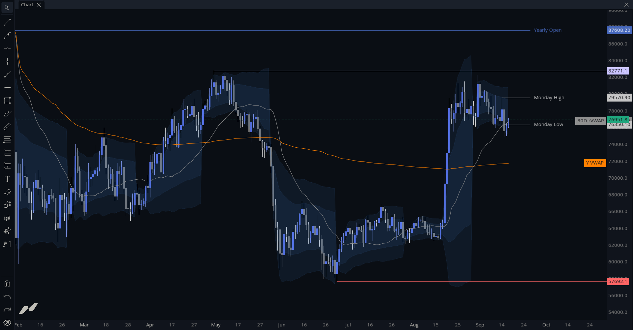
Task: Click the red 57692.1 price tag
Action: point(618,282)
